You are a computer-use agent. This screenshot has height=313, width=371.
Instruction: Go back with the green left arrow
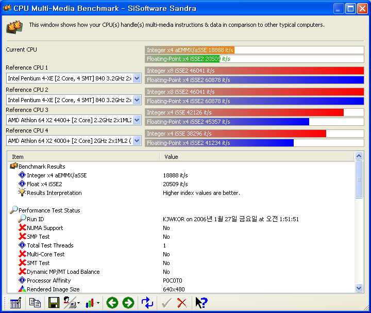point(112,303)
